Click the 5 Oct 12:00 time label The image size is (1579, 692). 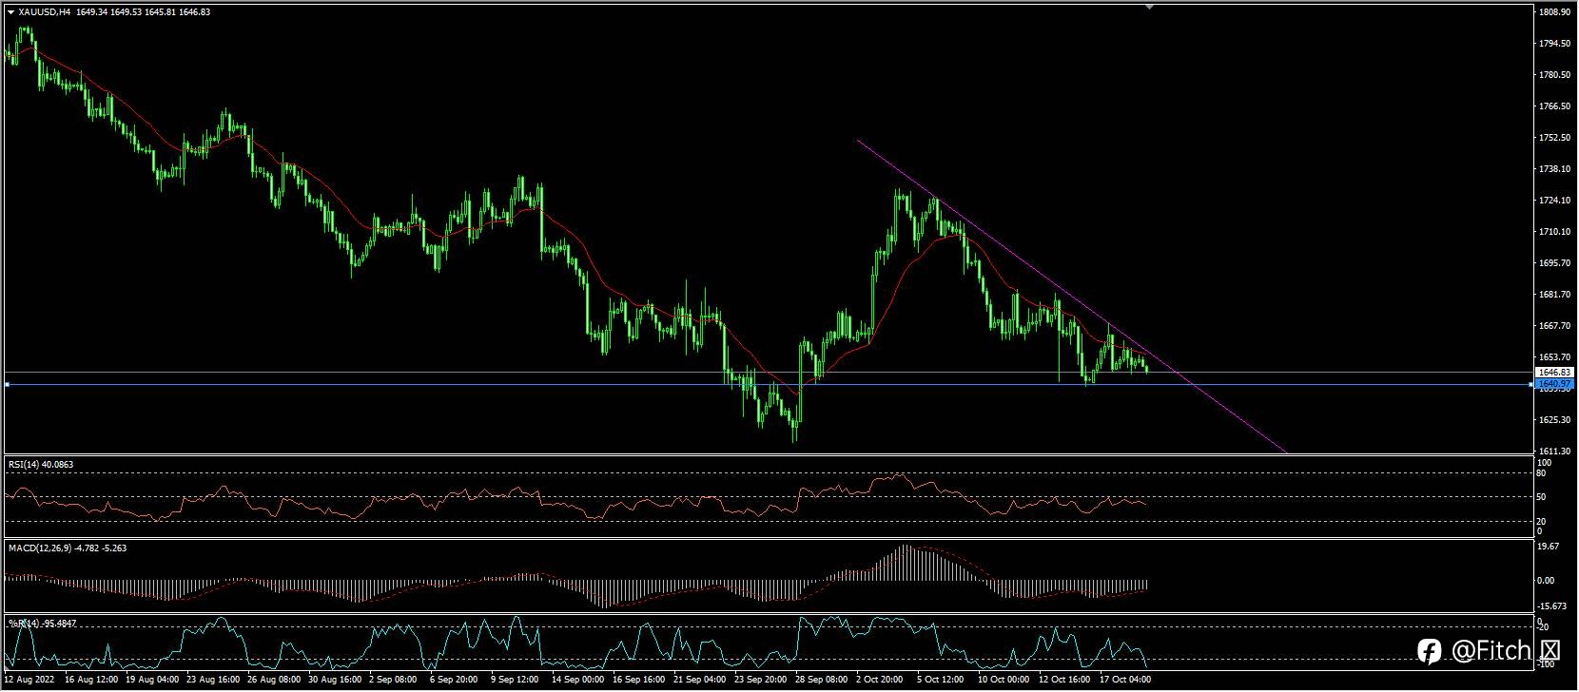pyautogui.click(x=941, y=681)
